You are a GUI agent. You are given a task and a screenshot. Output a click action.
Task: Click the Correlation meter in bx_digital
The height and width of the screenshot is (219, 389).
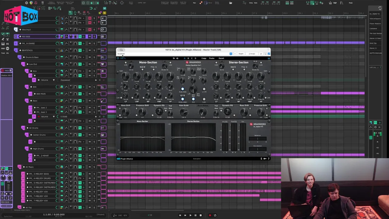click(258, 149)
